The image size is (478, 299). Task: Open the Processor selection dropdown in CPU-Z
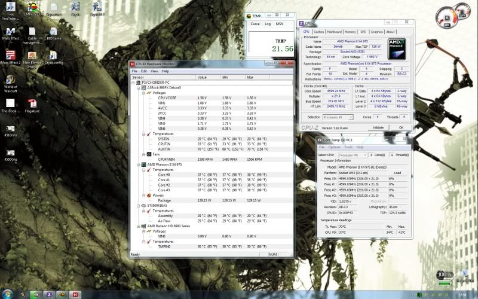338,117
